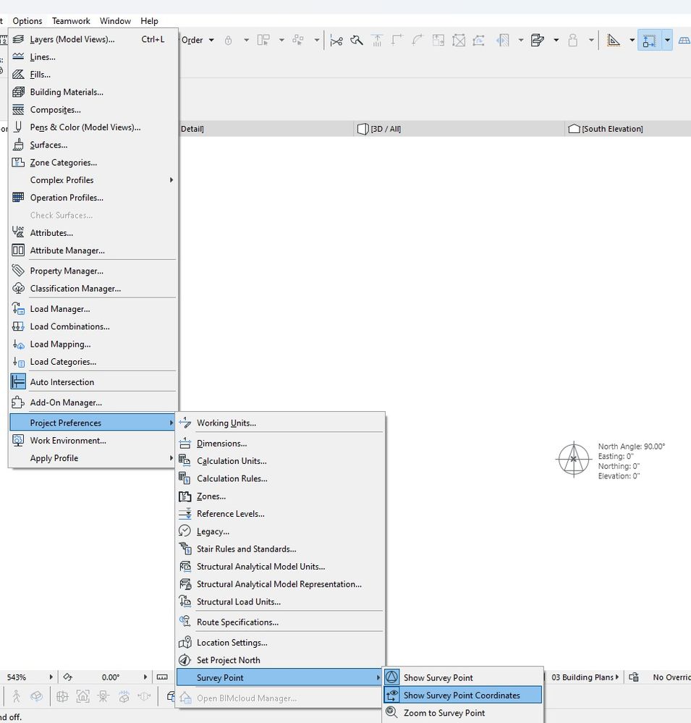Open the 03 Building Plans dropdown

coord(584,677)
